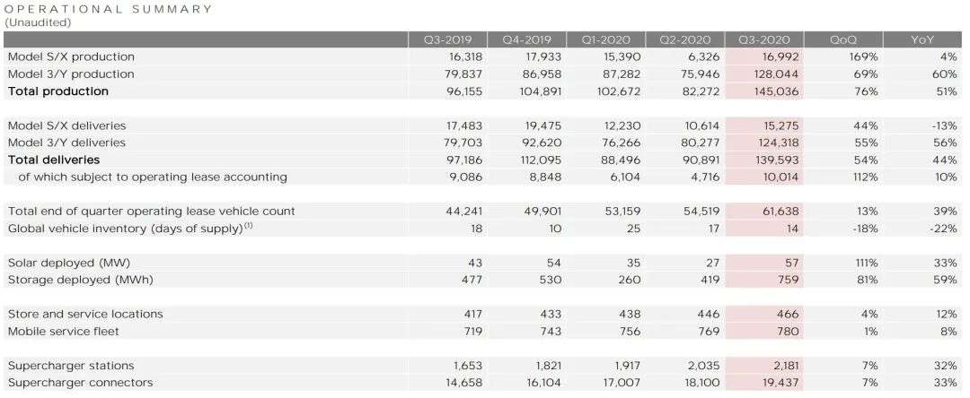Select the Model S/X production row label
Image resolution: width=970 pixels, height=398 pixels.
coord(71,57)
